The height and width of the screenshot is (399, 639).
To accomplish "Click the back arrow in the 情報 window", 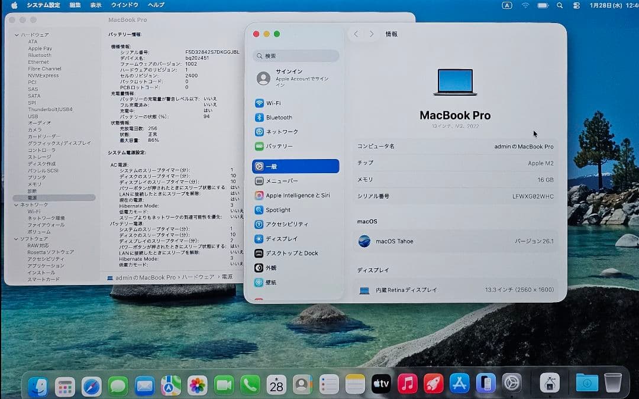I will pos(356,34).
